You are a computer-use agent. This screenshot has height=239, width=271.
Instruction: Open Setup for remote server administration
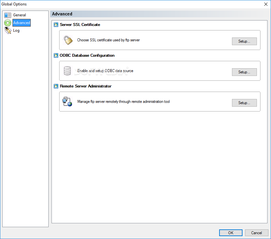coord(244,103)
